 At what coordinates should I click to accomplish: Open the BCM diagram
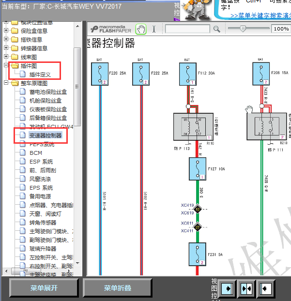click(36, 153)
